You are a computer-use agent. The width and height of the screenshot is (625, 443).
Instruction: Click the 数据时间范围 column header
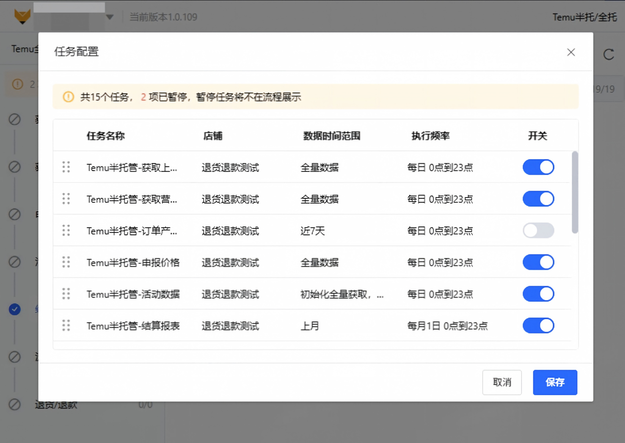coord(332,136)
